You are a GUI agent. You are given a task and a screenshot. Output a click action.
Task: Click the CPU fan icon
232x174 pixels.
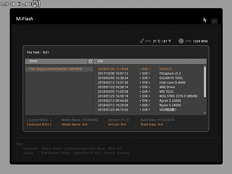click(x=181, y=41)
